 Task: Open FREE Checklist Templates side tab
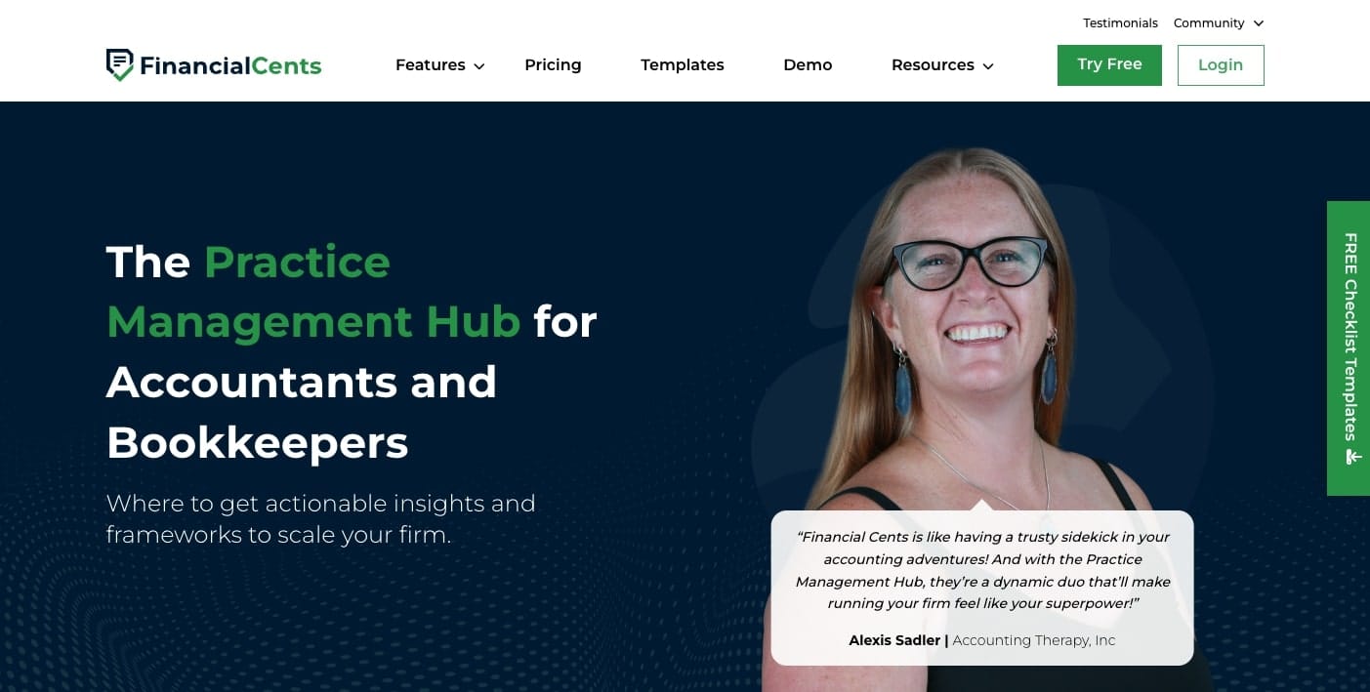1349,348
